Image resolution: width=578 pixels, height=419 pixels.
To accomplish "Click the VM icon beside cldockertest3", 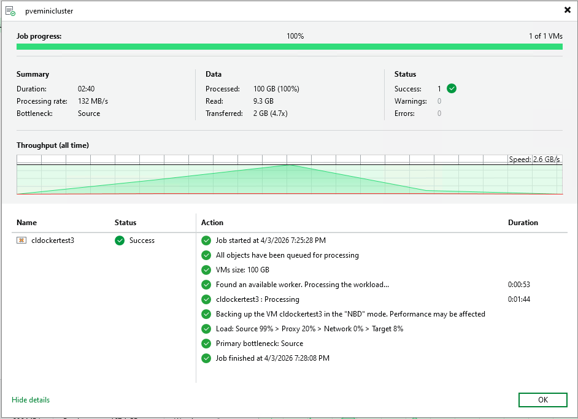I will [21, 240].
